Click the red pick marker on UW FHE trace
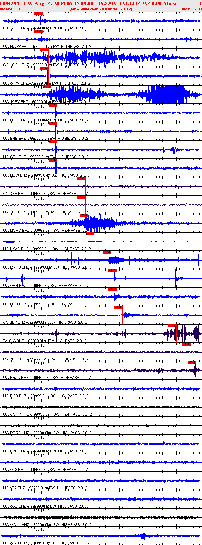Viewport: 202px width, 545px height. coord(53,124)
